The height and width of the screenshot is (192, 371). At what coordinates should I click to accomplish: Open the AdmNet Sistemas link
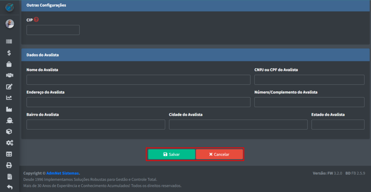click(x=63, y=173)
